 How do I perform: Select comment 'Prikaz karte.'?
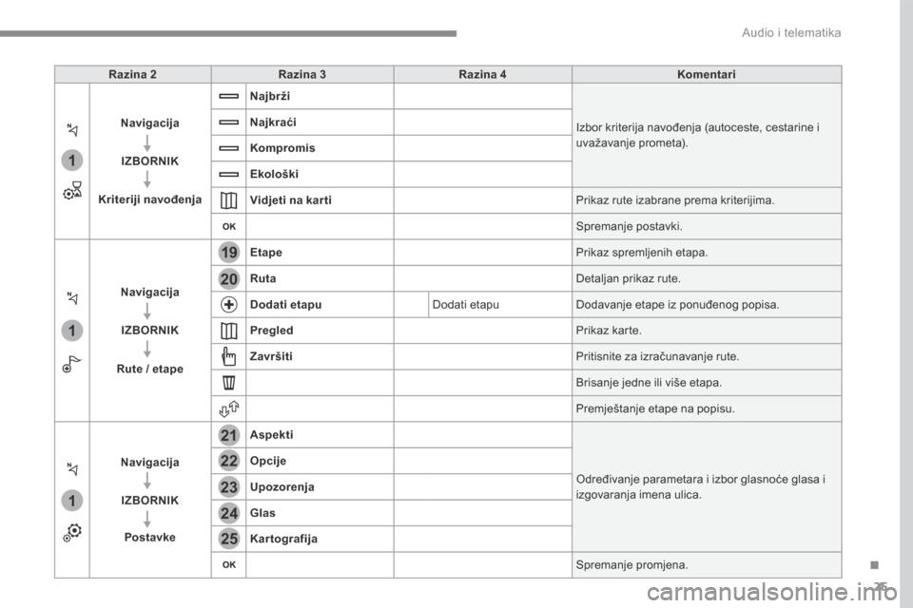[x=609, y=331]
